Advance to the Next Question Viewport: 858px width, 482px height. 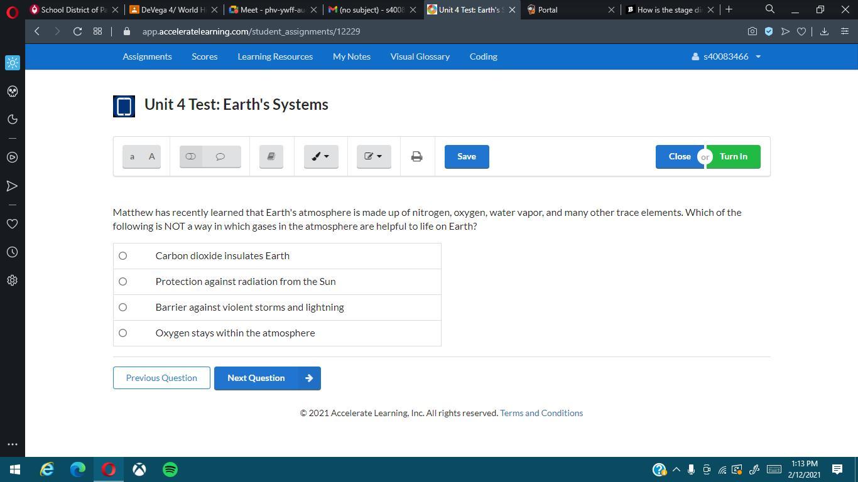click(268, 378)
